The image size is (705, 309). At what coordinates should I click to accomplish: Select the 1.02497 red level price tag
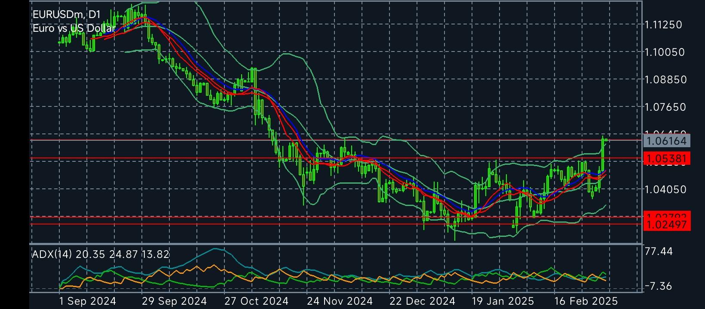666,224
